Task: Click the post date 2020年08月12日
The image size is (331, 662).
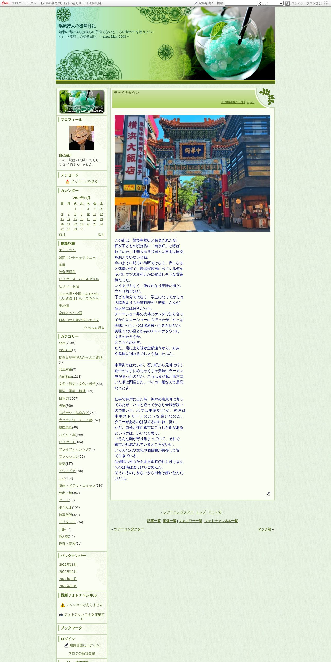Action: click(233, 102)
